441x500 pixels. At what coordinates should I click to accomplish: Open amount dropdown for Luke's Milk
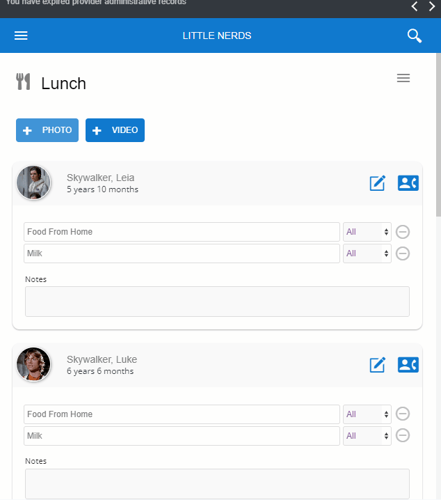click(367, 436)
